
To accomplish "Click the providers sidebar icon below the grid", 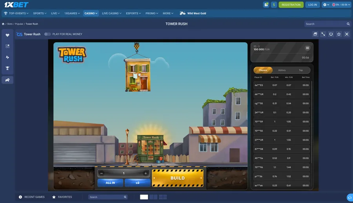I will [x=7, y=57].
